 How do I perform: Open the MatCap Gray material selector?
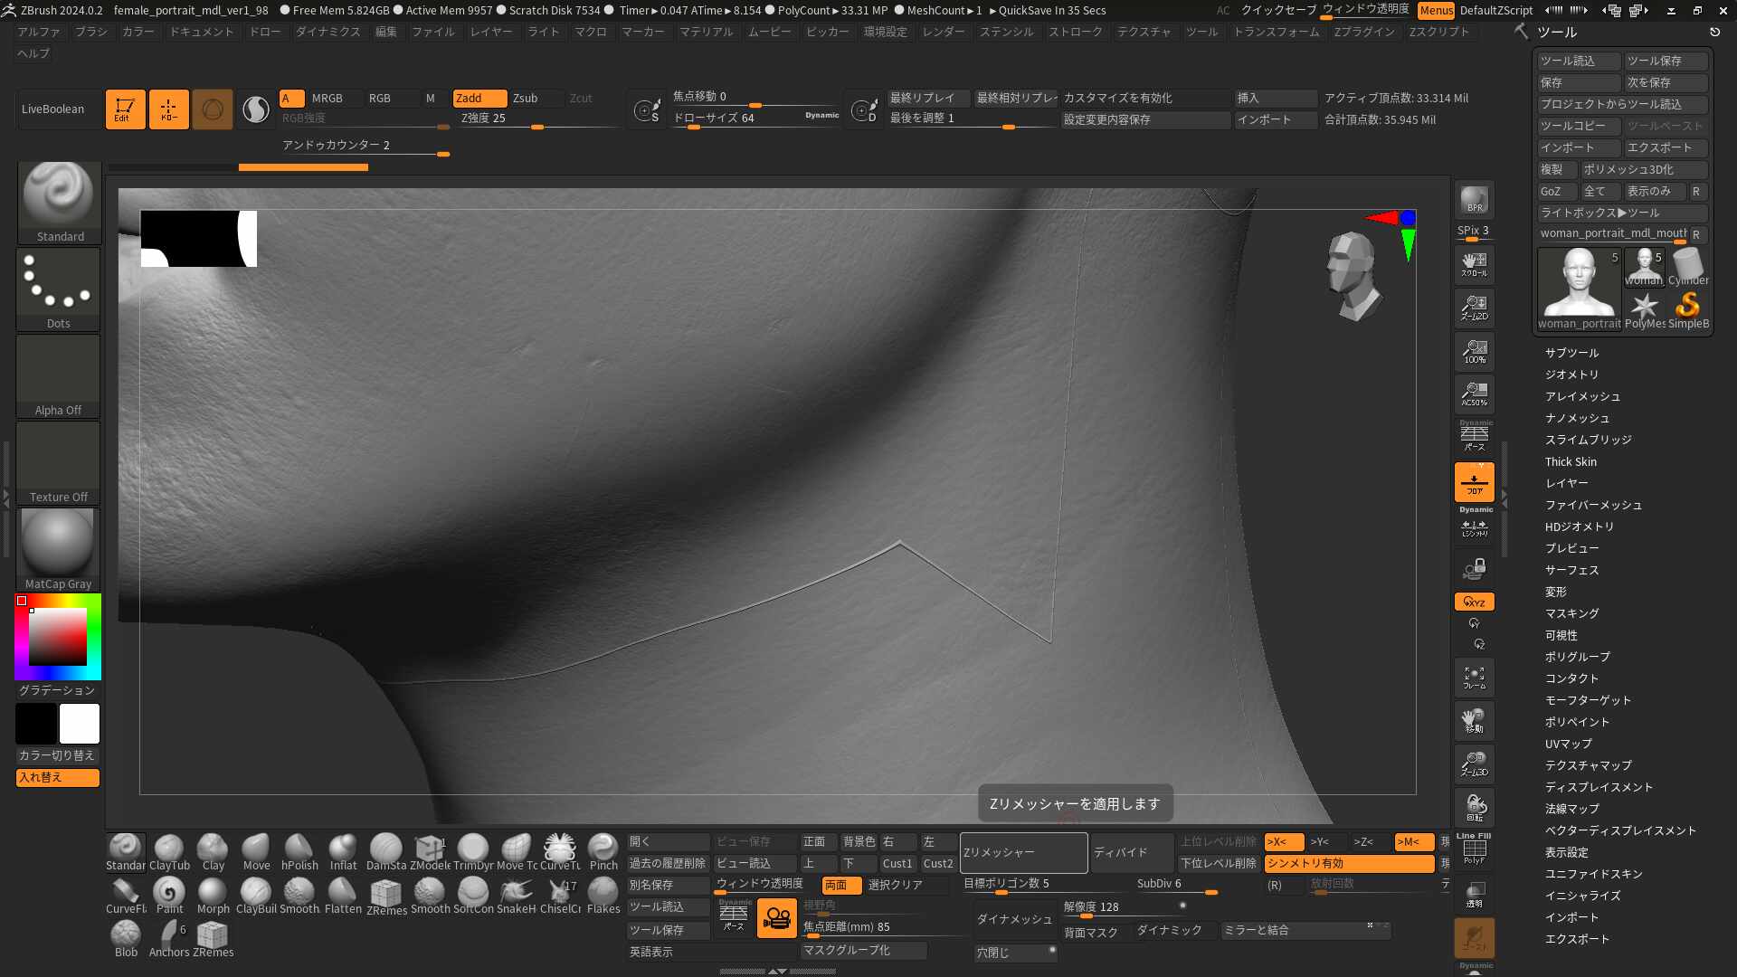tap(57, 544)
